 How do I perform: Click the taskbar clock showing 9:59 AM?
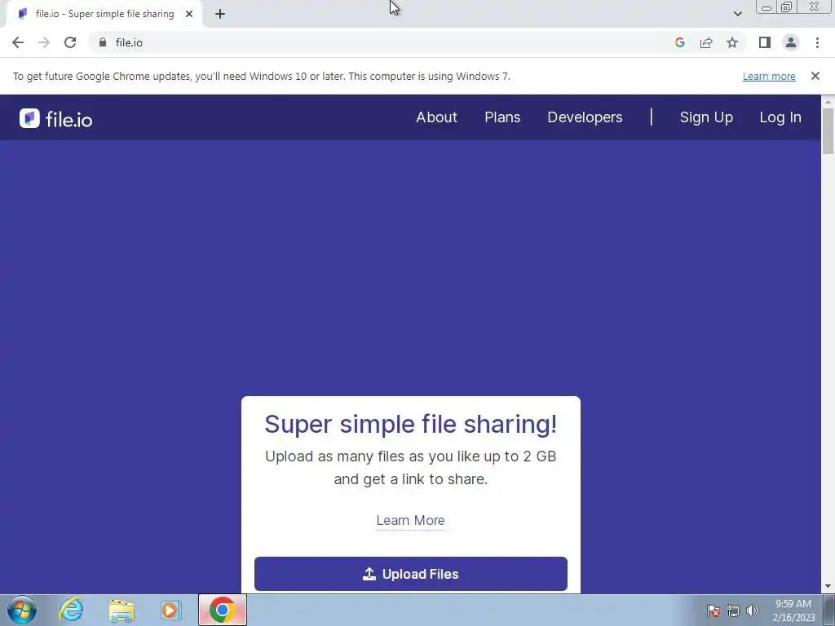click(x=793, y=604)
